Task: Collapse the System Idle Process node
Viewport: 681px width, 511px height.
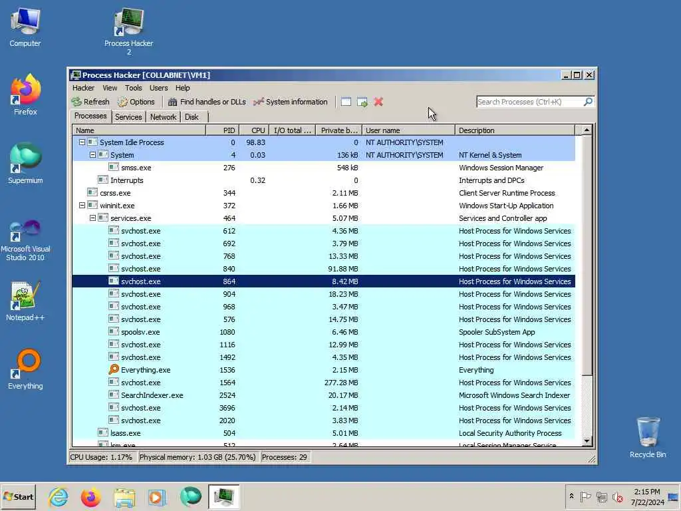Action: point(82,142)
